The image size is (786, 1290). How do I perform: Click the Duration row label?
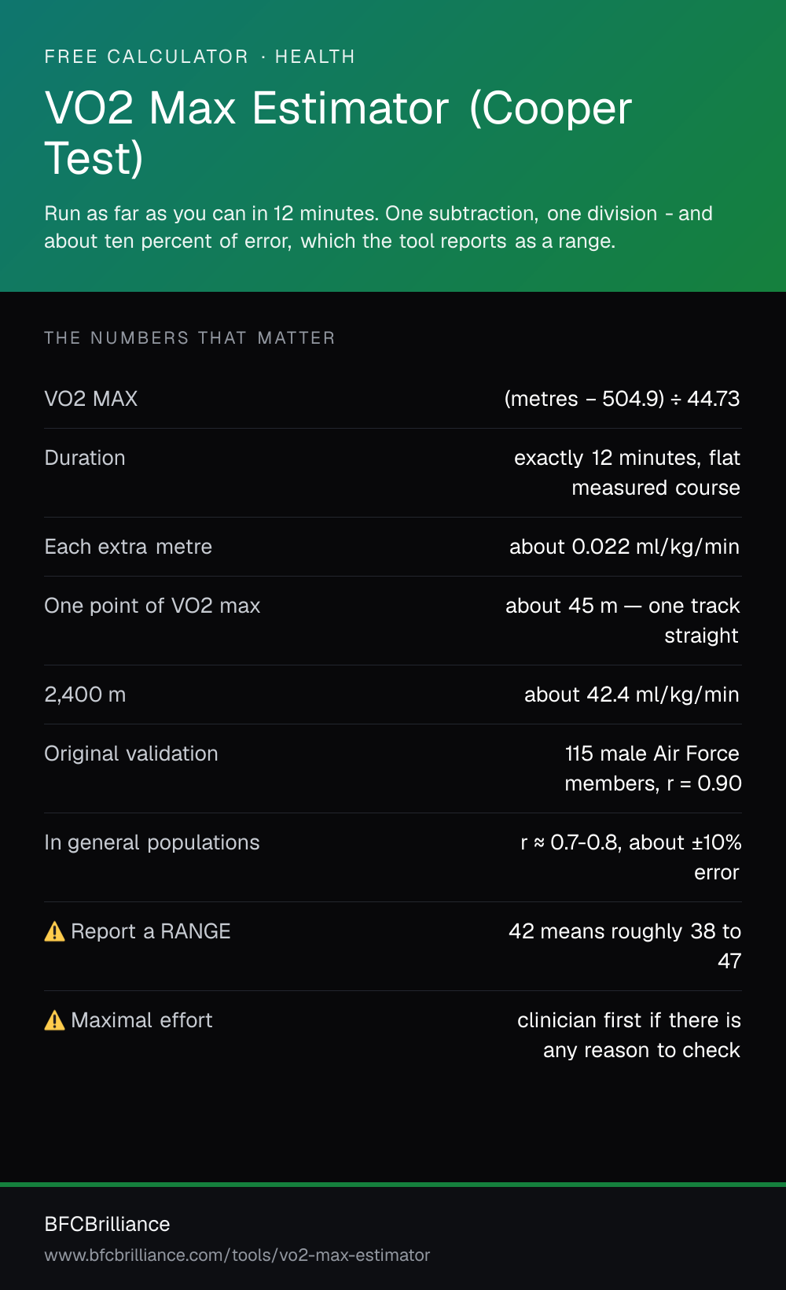pyautogui.click(x=85, y=458)
